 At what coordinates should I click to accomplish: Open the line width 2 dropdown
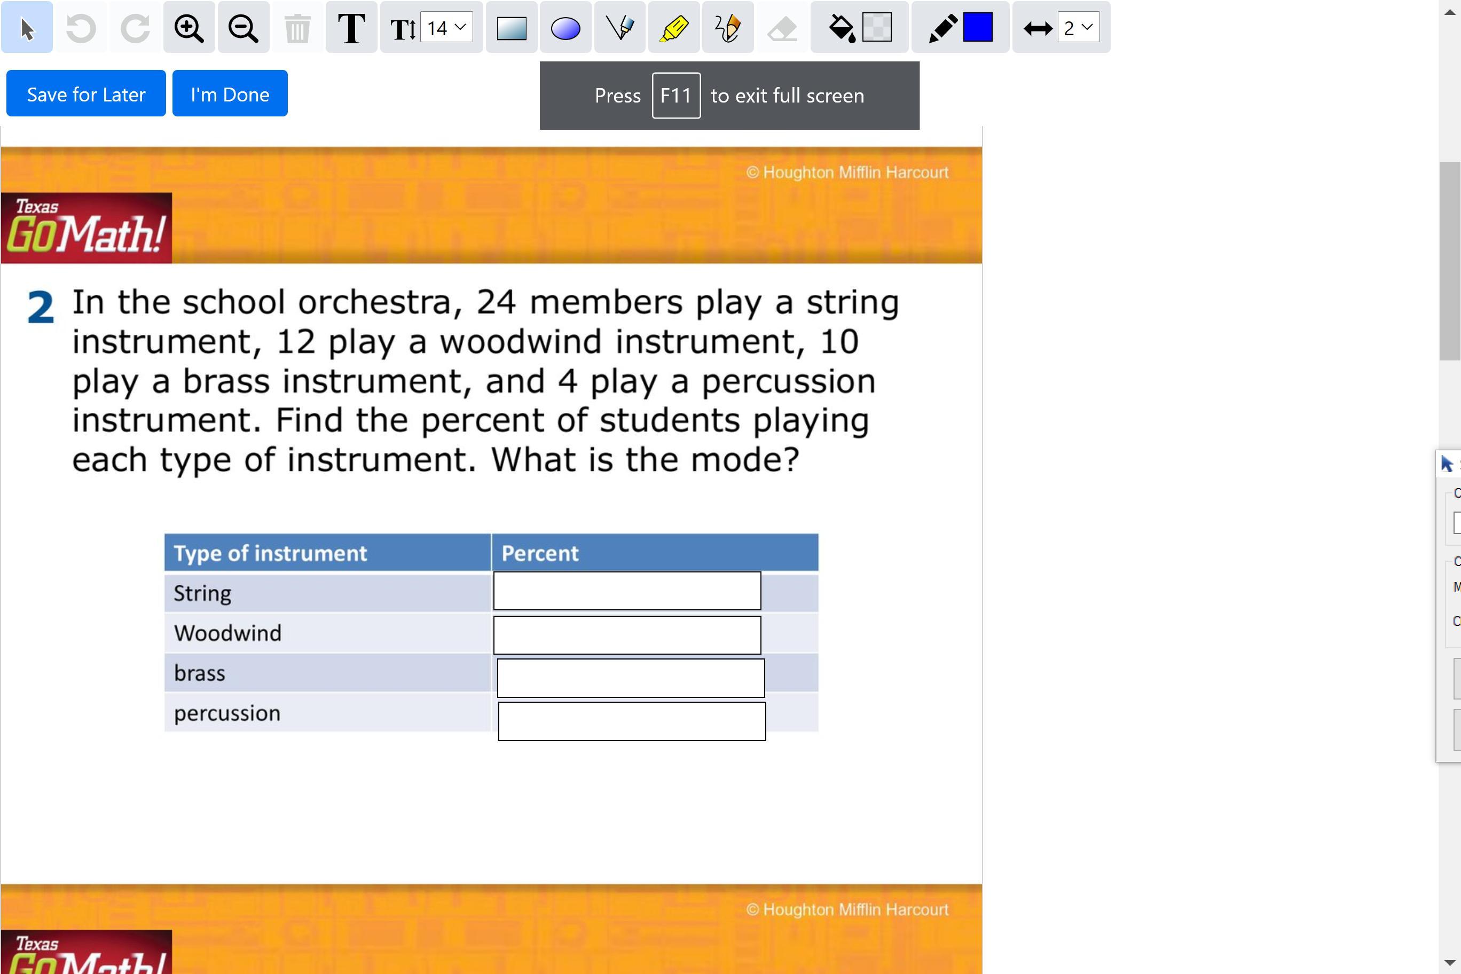click(x=1078, y=28)
